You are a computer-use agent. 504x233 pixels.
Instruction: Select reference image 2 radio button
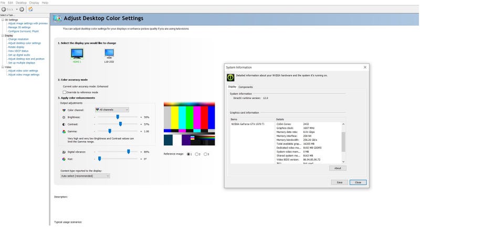197,154
